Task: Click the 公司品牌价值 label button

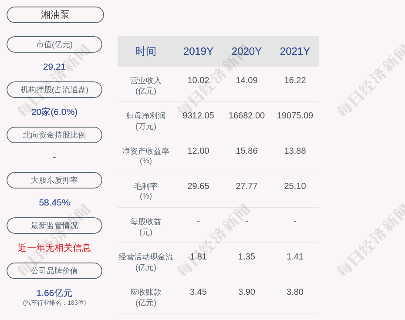Action: 54,271
